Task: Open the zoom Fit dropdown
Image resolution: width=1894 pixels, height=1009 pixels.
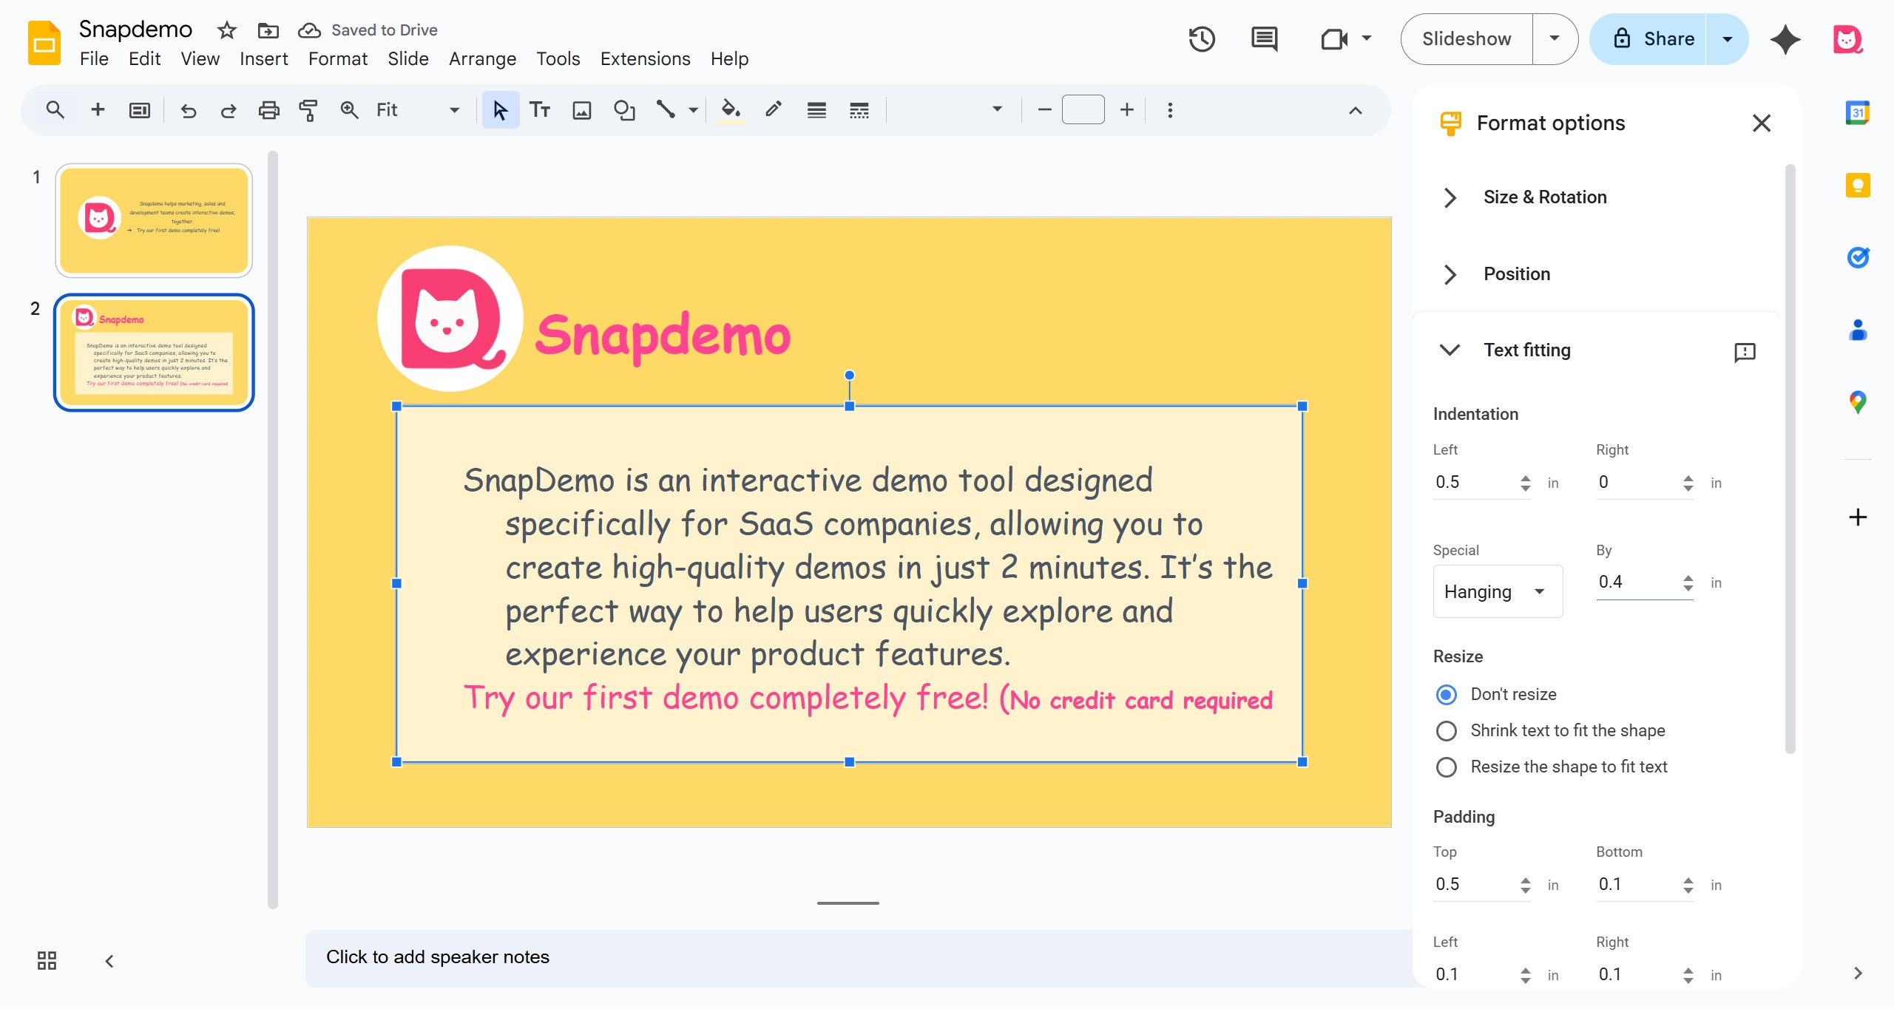Action: coord(418,110)
